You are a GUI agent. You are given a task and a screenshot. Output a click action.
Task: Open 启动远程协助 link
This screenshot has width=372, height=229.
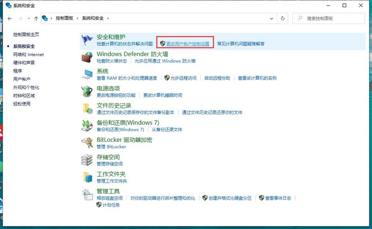[217, 78]
